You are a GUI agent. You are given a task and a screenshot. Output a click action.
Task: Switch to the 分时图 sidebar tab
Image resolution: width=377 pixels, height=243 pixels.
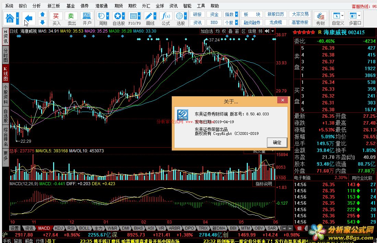5,55
